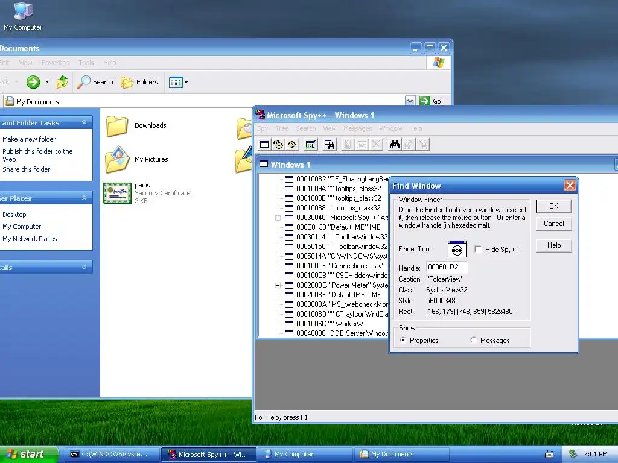
Task: Click window icon of 0001006C WorkerW row
Action: [289, 324]
